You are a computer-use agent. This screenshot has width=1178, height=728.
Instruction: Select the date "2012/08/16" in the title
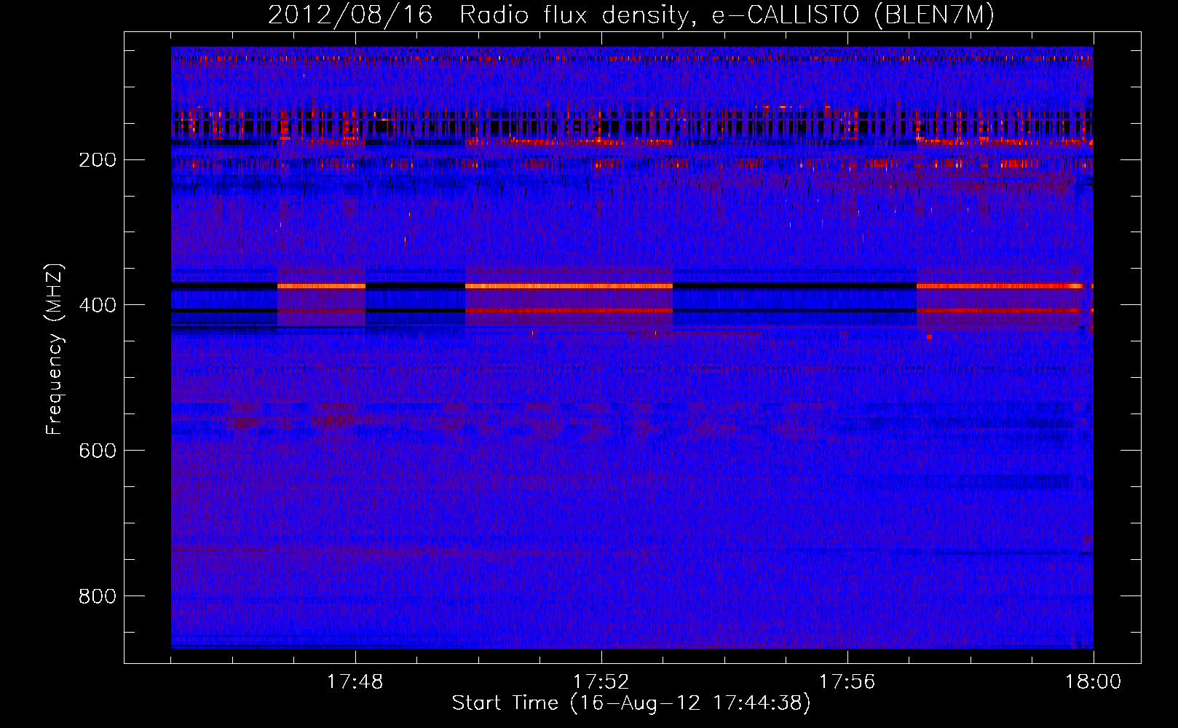(x=350, y=15)
